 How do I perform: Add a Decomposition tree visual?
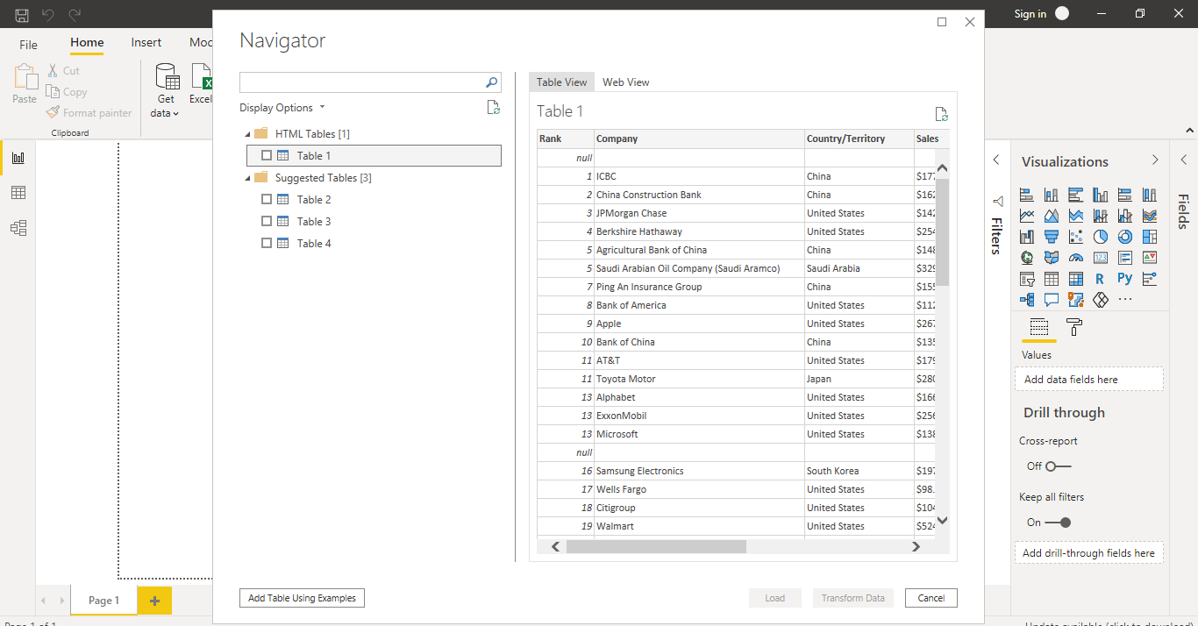[1027, 300]
